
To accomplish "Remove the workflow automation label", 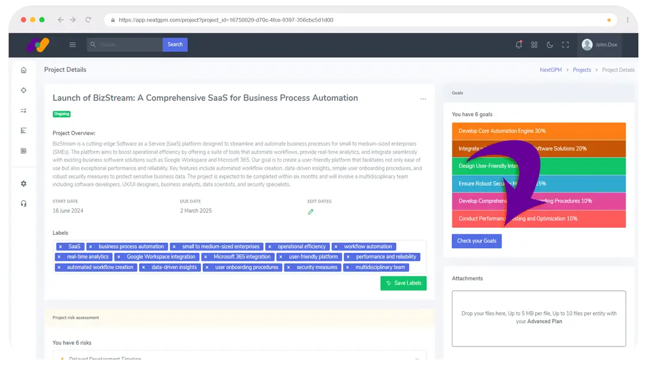I will click(x=335, y=246).
